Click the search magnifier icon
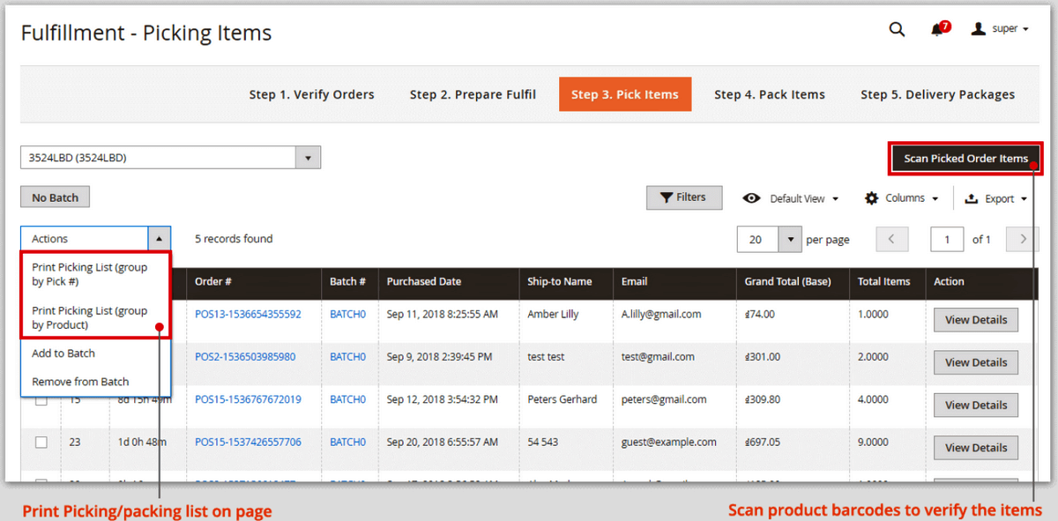1058x521 pixels. [897, 29]
